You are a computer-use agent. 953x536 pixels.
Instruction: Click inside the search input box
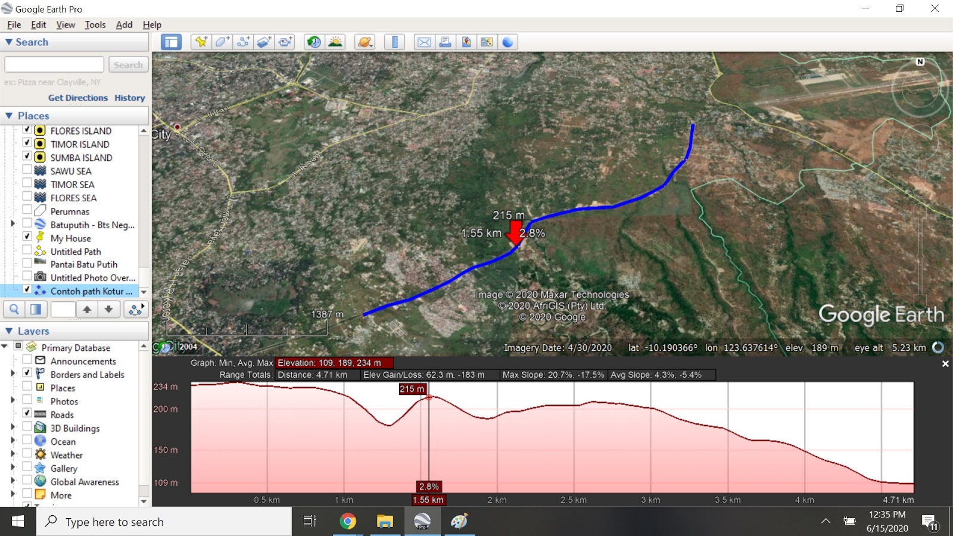(54, 64)
